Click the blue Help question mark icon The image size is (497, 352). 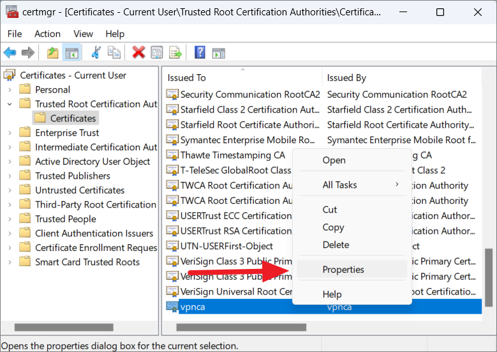[200, 52]
